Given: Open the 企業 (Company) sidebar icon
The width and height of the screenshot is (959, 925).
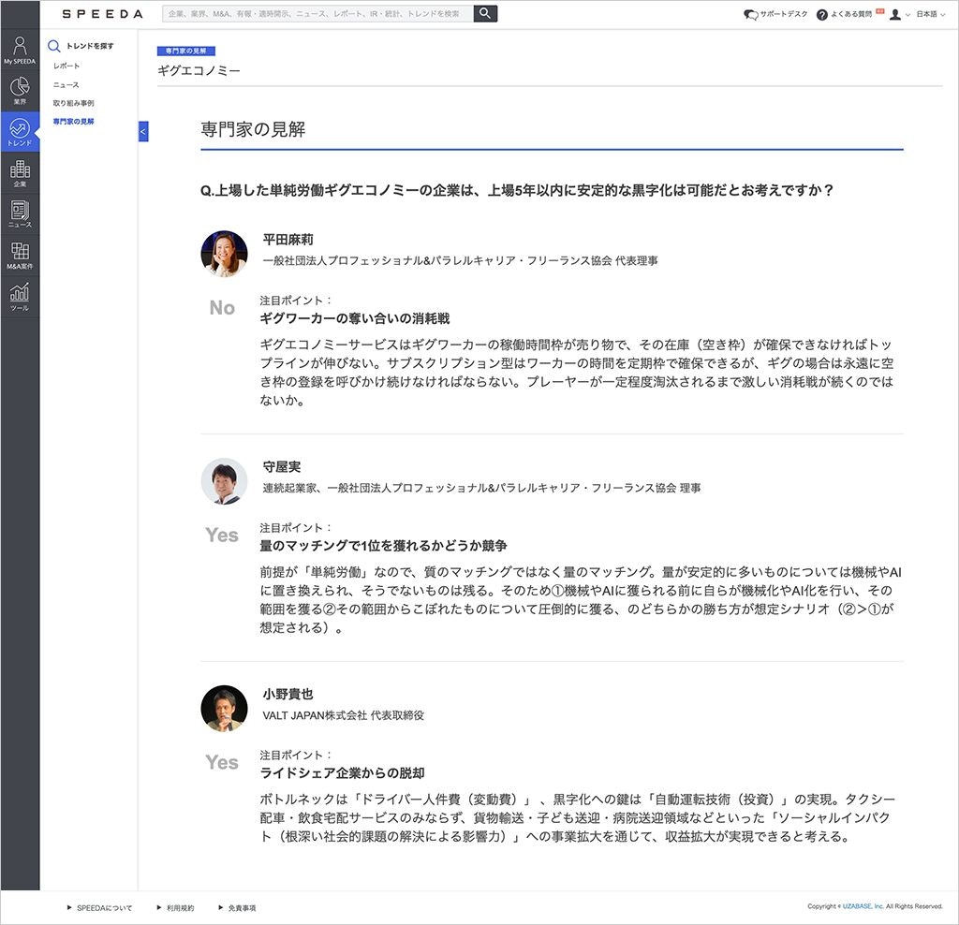Looking at the screenshot, I should click(20, 173).
